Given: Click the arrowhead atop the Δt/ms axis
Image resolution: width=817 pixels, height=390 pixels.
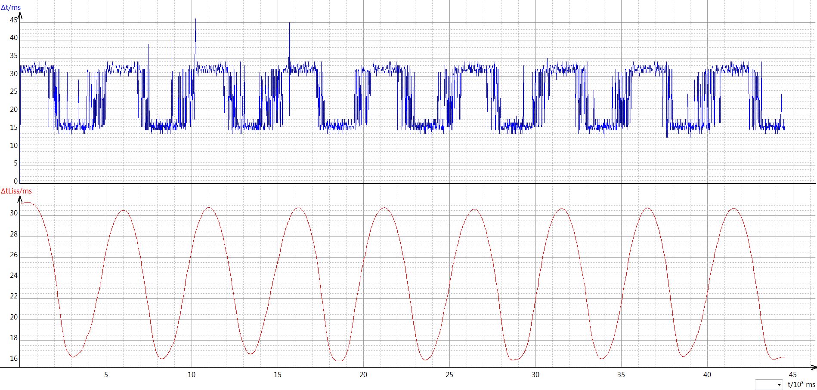Looking at the screenshot, I should [x=20, y=15].
